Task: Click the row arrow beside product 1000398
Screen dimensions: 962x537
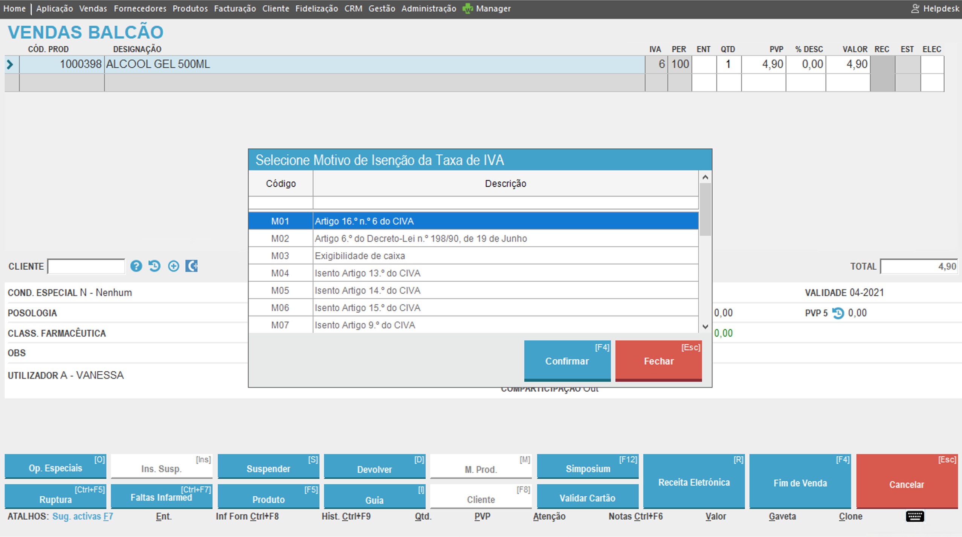Action: pyautogui.click(x=11, y=64)
